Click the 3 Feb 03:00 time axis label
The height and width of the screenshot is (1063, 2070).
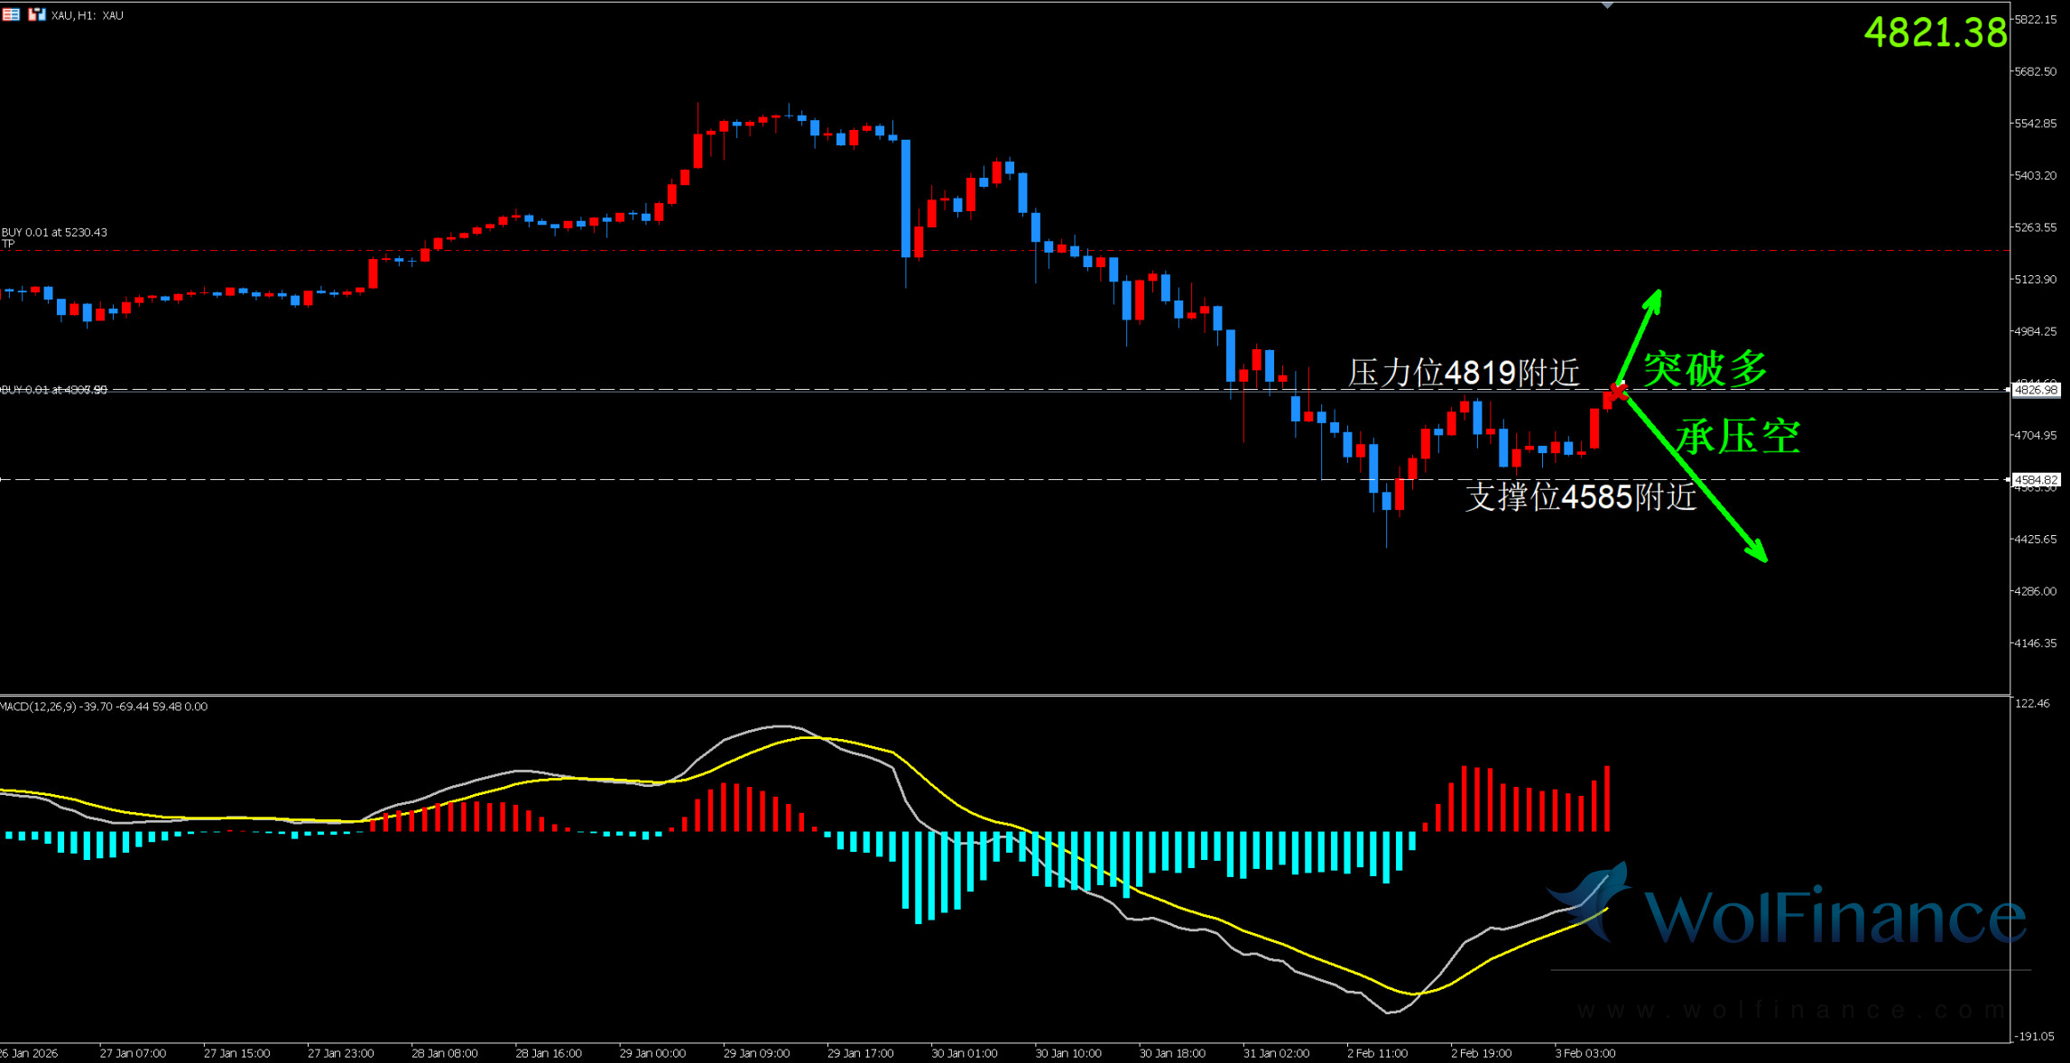tap(1585, 1053)
